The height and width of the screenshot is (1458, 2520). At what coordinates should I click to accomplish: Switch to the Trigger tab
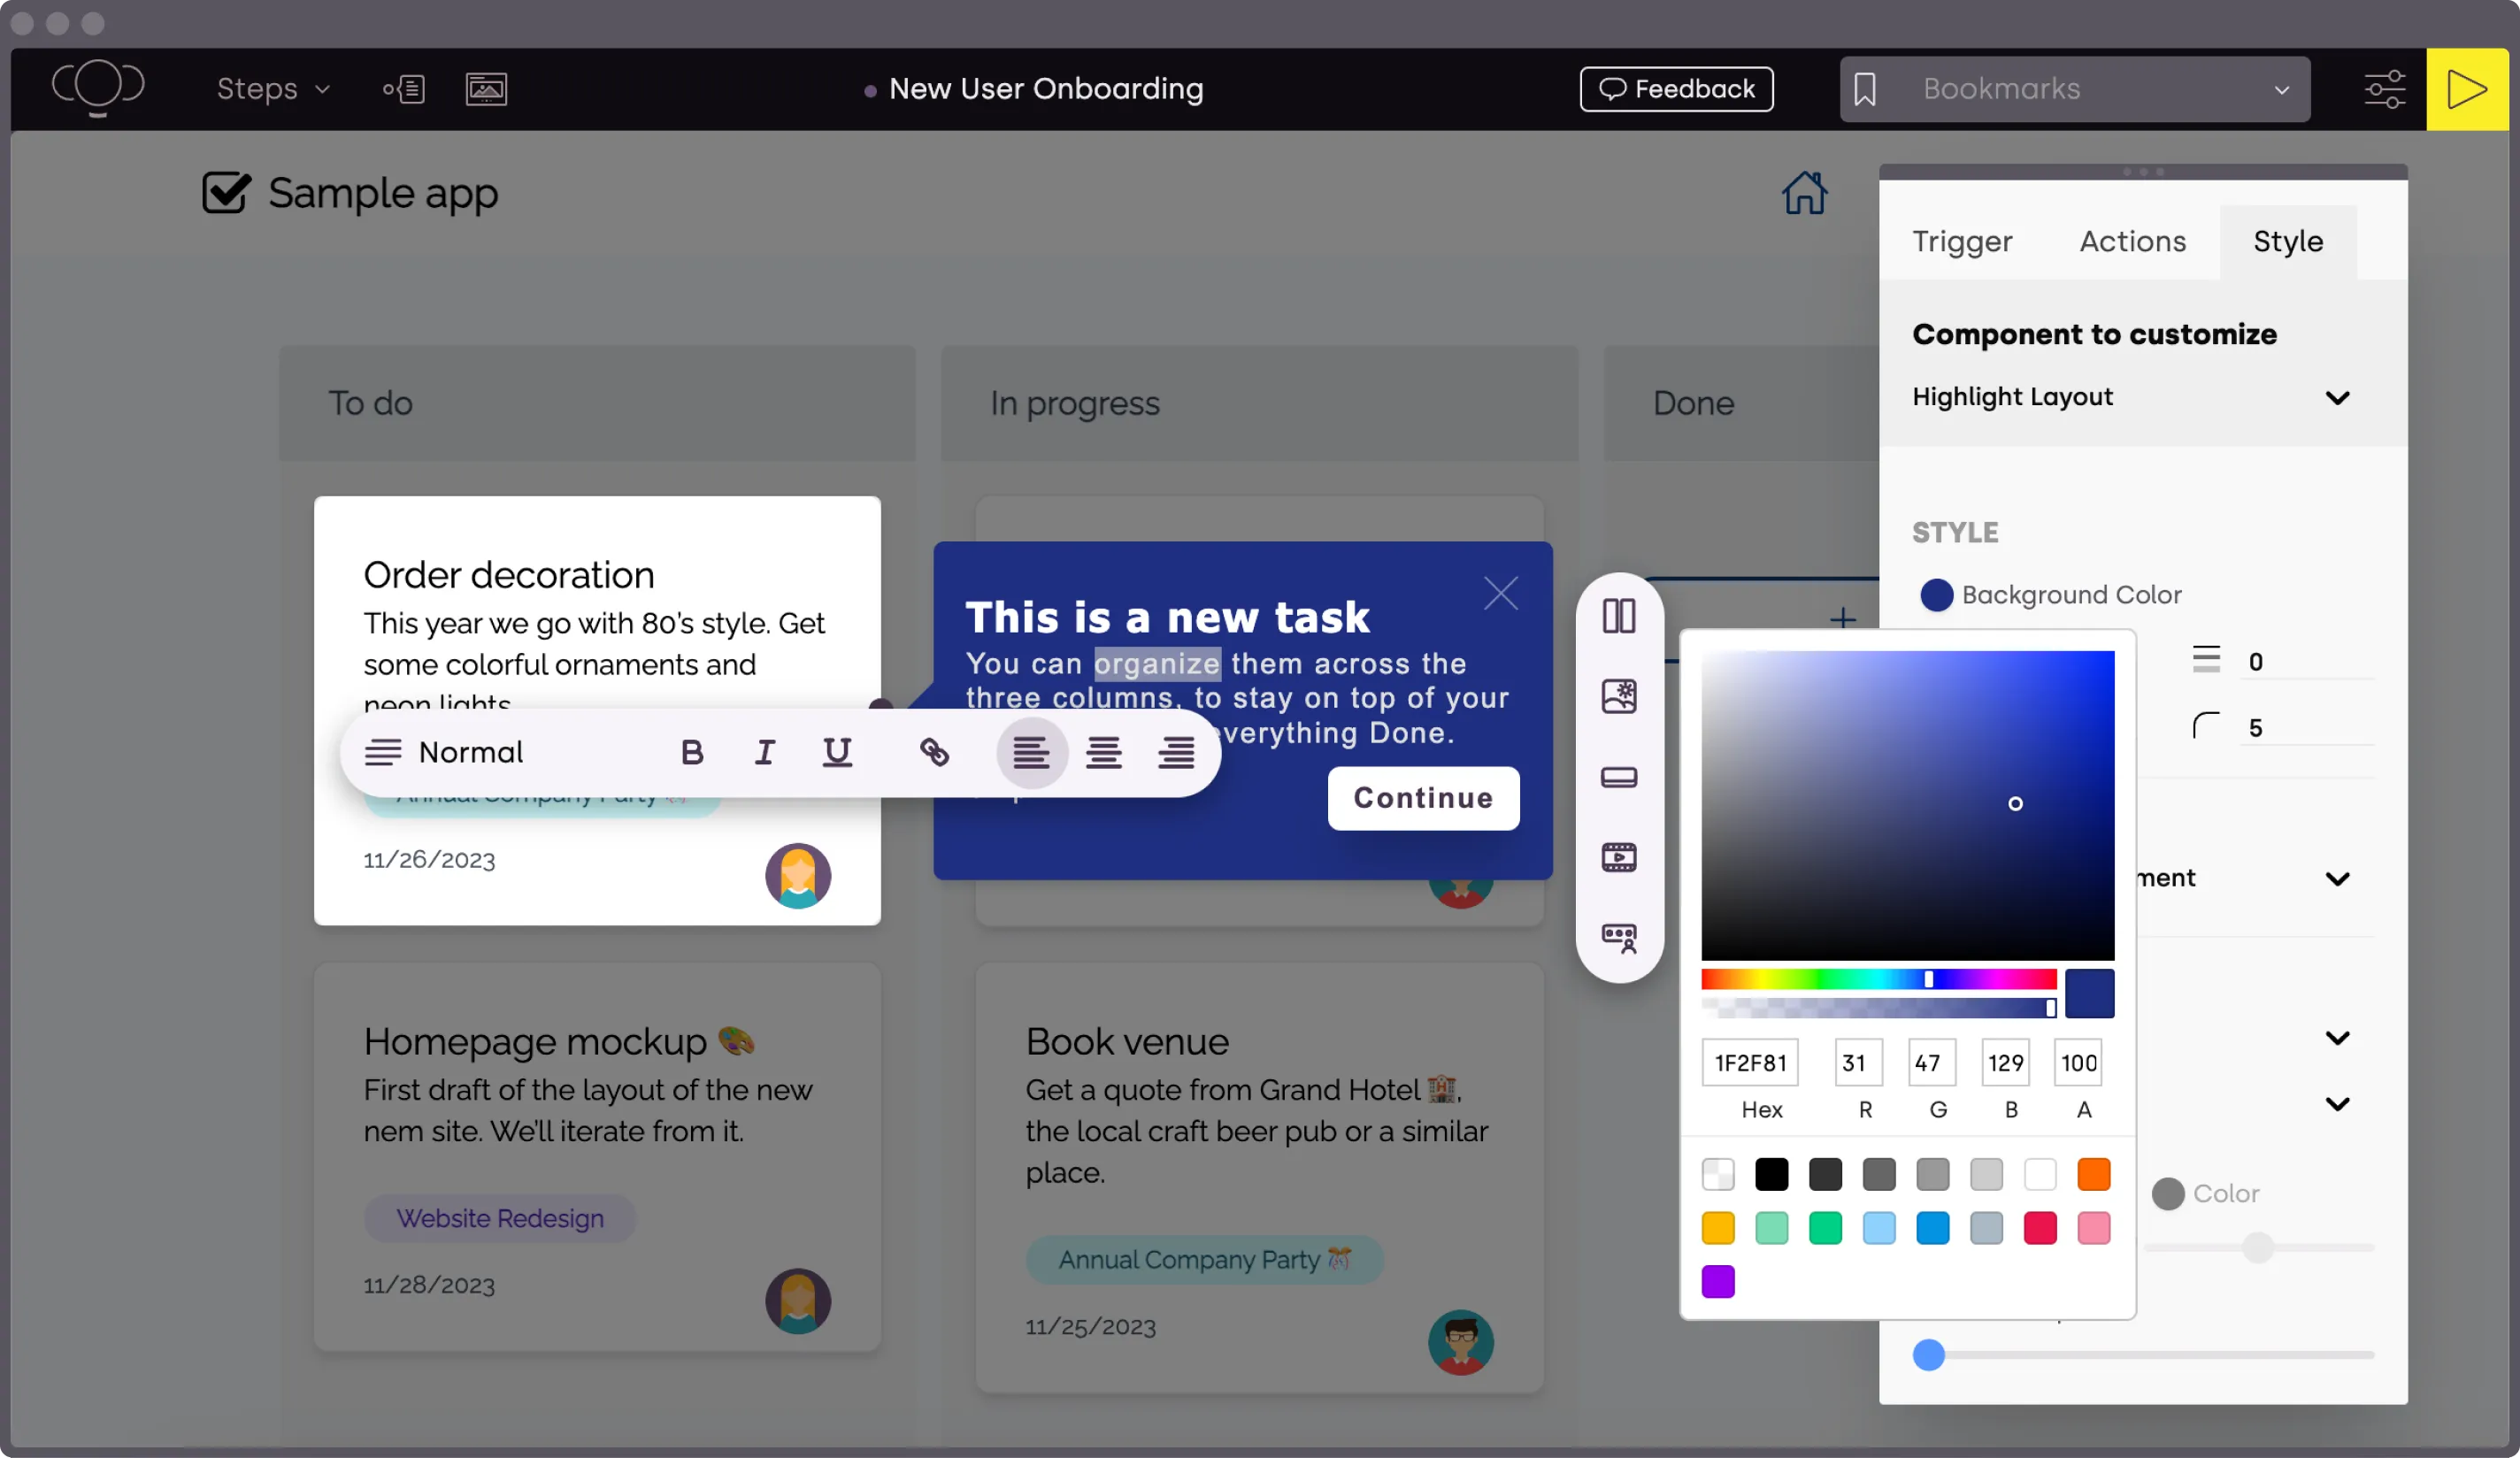1962,241
